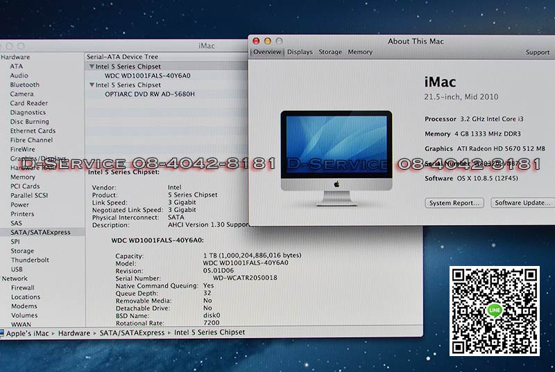
Task: Select Thunderbolt in the sidebar
Action: click(30, 260)
